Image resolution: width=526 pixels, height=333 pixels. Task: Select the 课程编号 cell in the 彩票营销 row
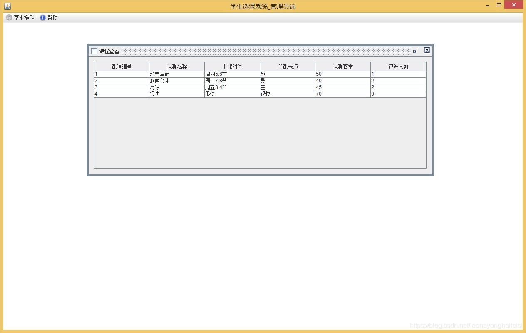[x=122, y=74]
